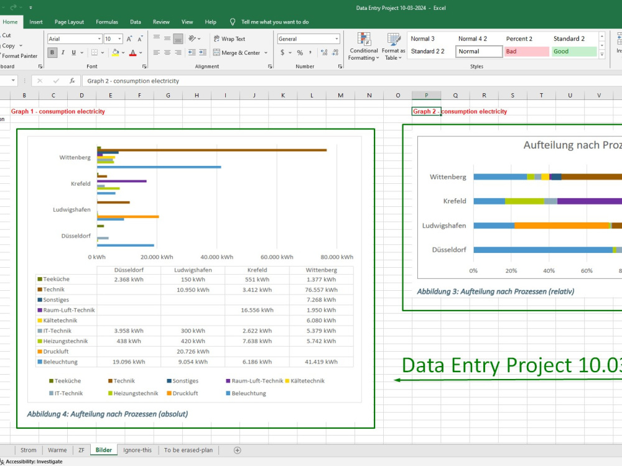Click Accessibility: Investigate in status bar
The width and height of the screenshot is (622, 466).
click(31, 462)
